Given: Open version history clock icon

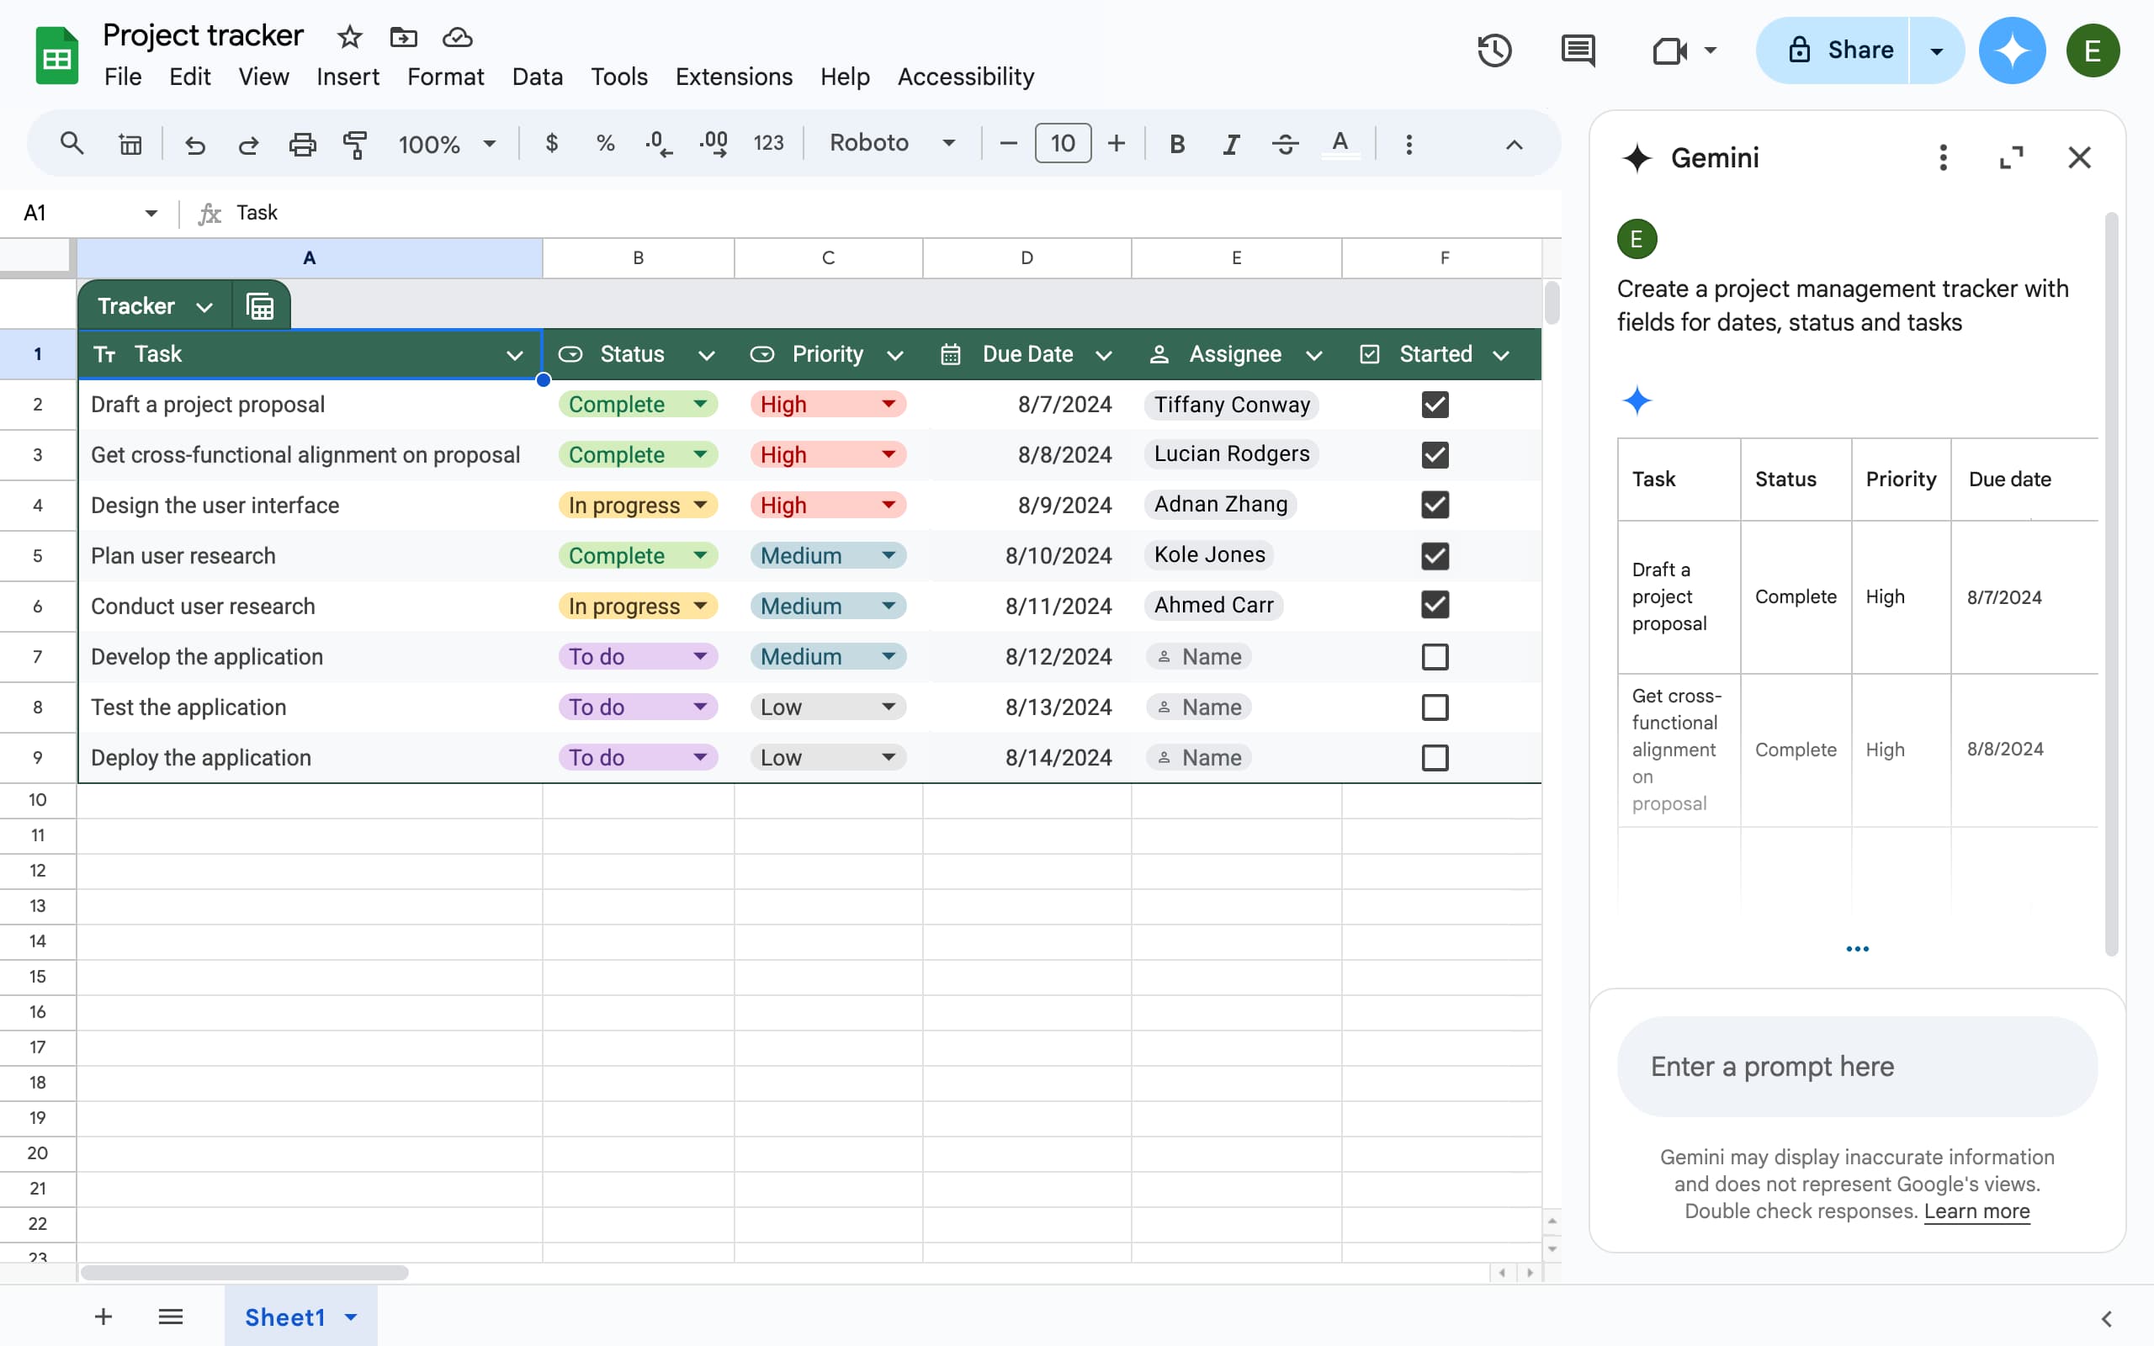Looking at the screenshot, I should pos(1494,50).
